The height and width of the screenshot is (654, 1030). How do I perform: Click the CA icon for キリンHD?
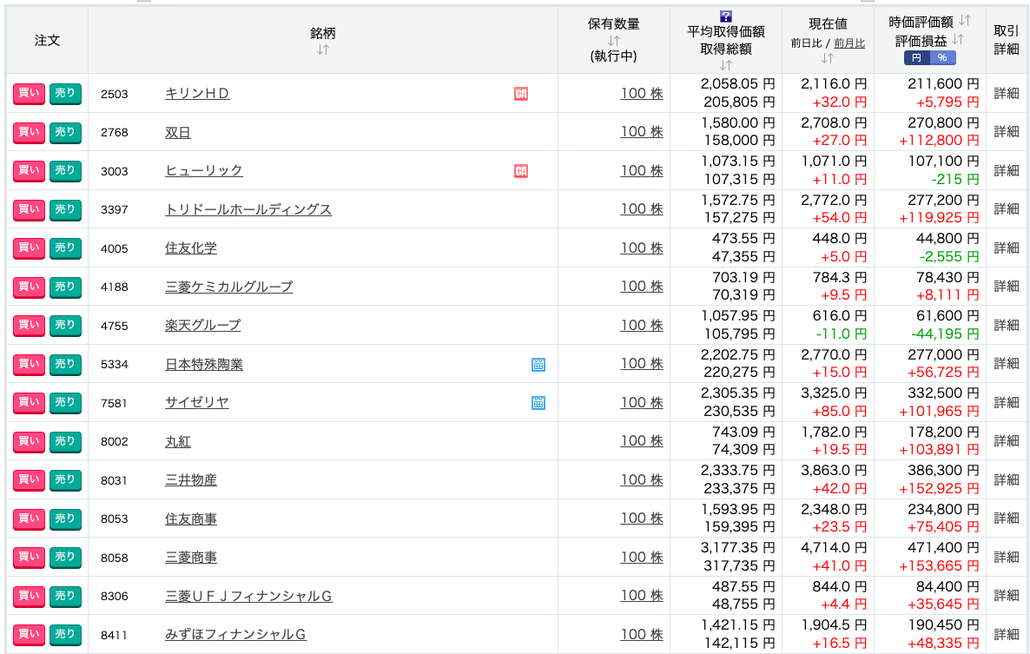coord(521,94)
